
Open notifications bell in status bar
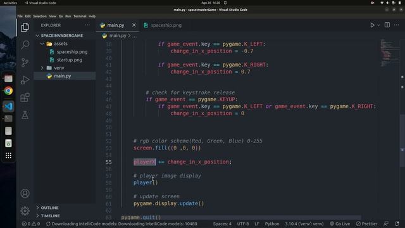pyautogui.click(x=397, y=224)
